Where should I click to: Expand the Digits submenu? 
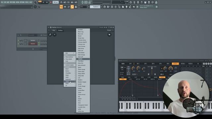pos(70,75)
